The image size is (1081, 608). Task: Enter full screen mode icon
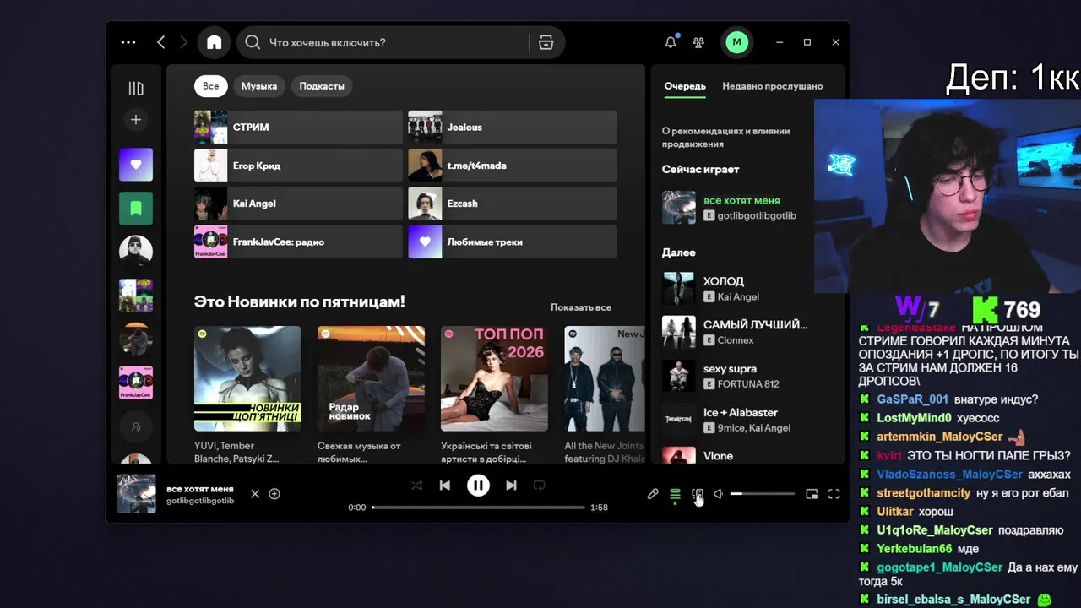tap(834, 494)
